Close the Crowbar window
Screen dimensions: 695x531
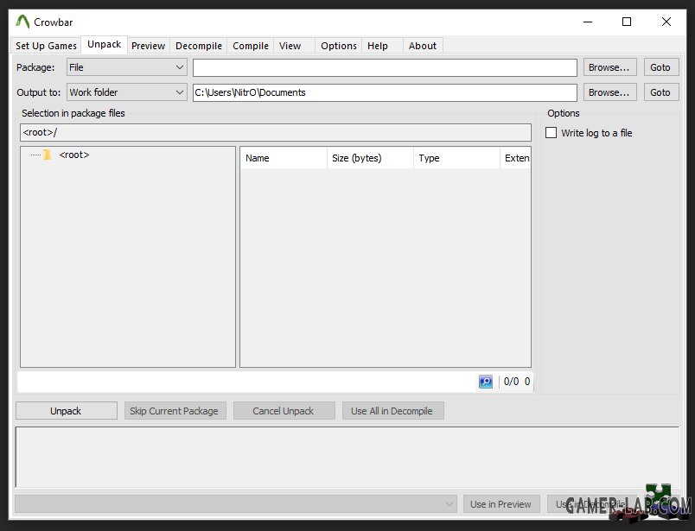point(666,22)
